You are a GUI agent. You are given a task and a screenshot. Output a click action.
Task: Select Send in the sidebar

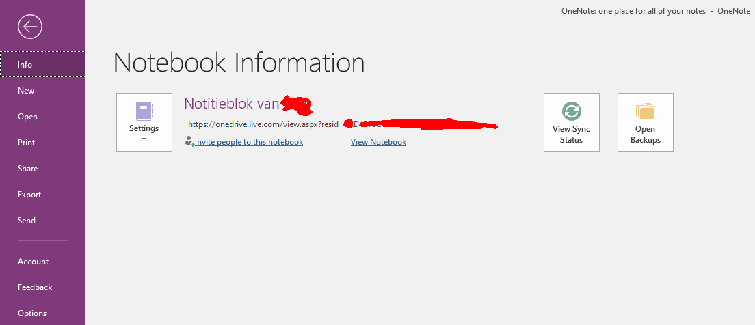[x=43, y=220]
